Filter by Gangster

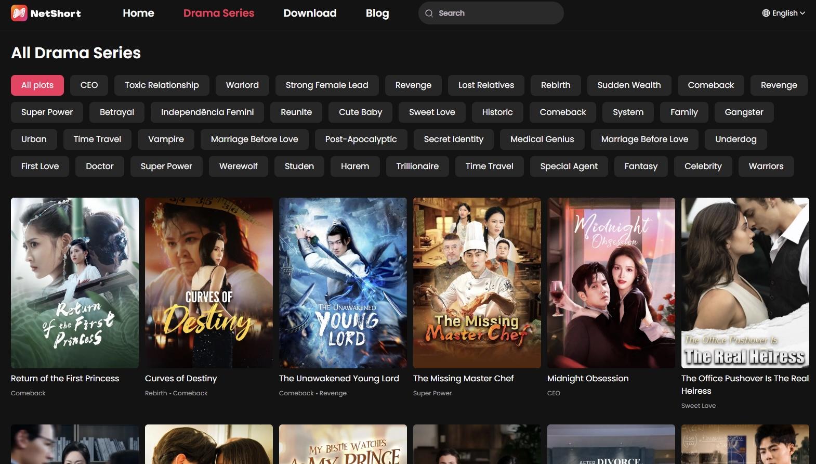tap(744, 112)
